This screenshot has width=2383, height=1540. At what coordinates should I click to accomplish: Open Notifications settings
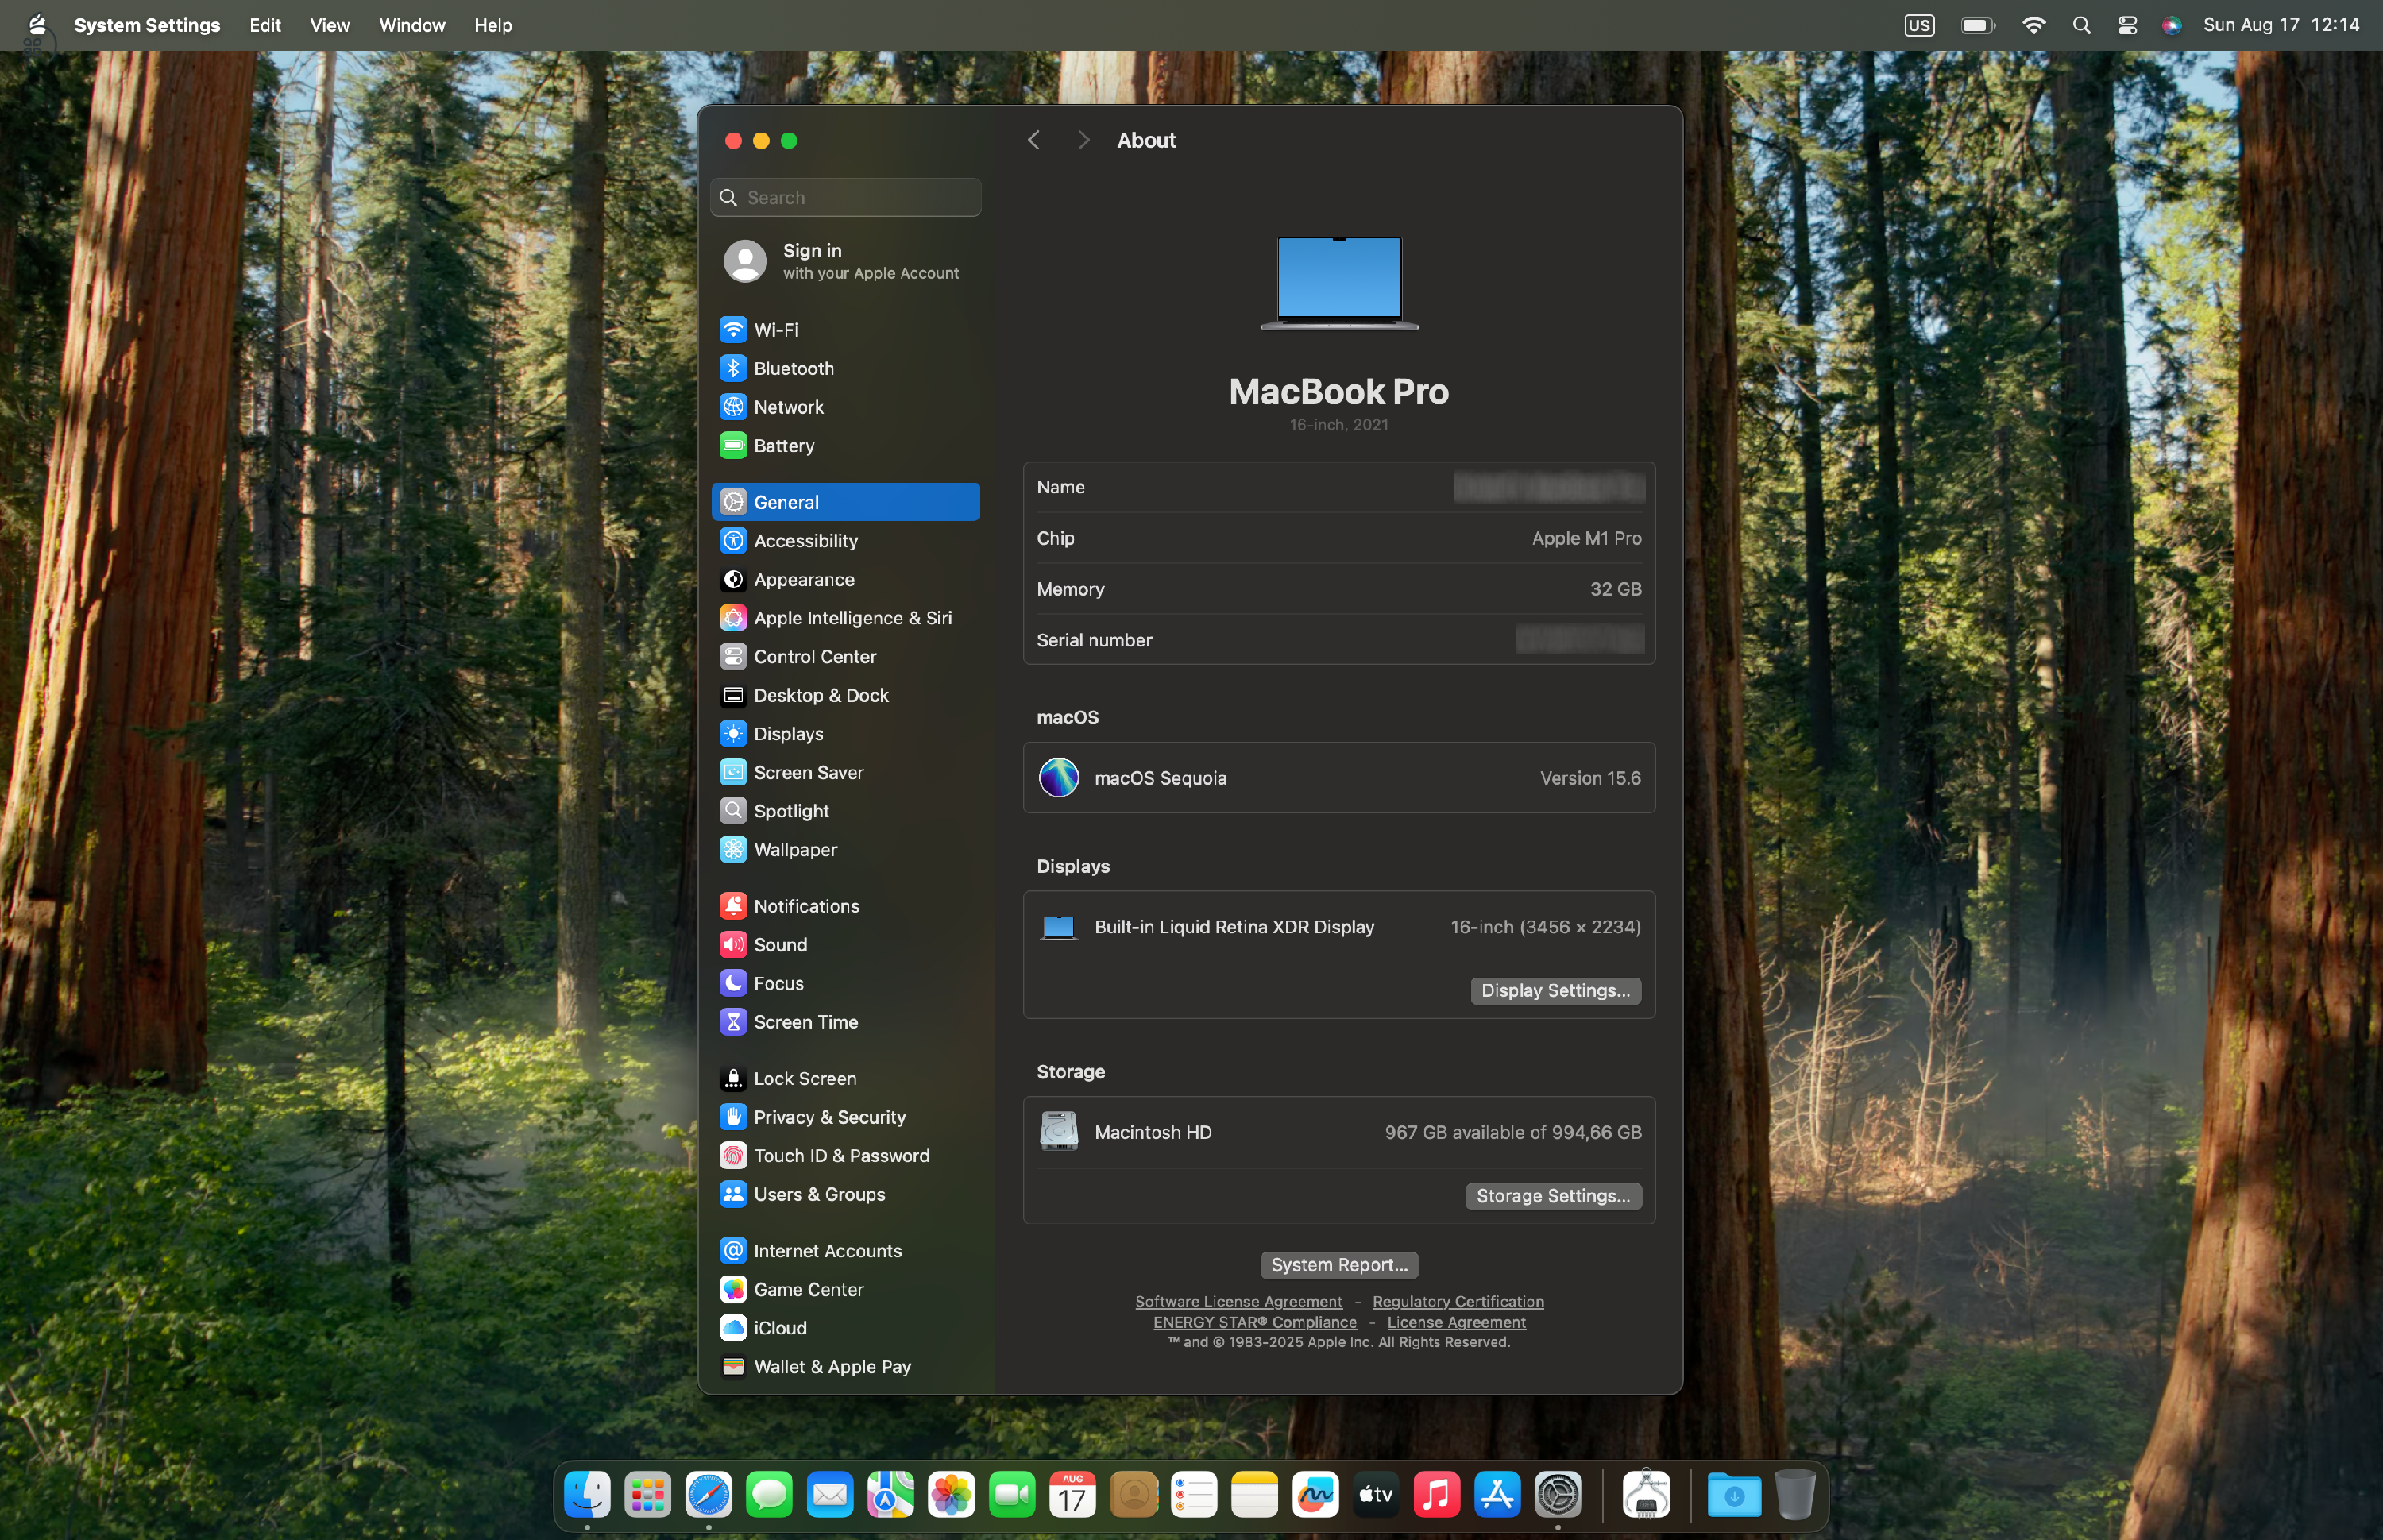point(845,906)
